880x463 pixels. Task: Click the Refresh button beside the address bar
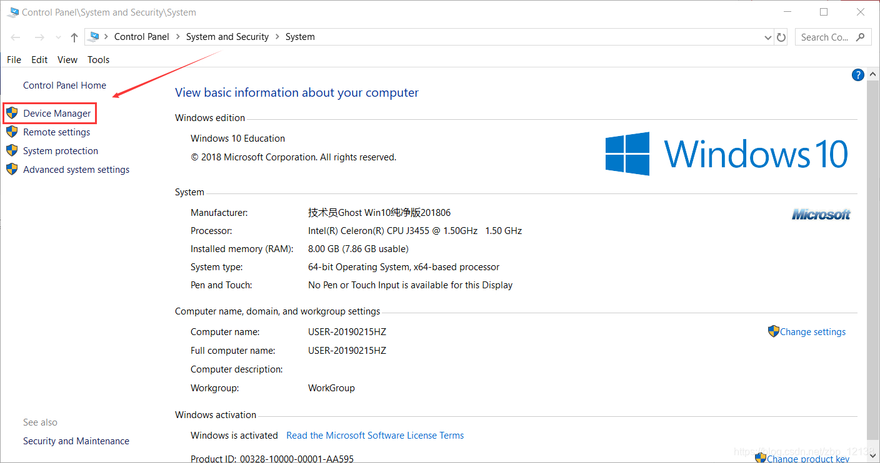point(781,37)
